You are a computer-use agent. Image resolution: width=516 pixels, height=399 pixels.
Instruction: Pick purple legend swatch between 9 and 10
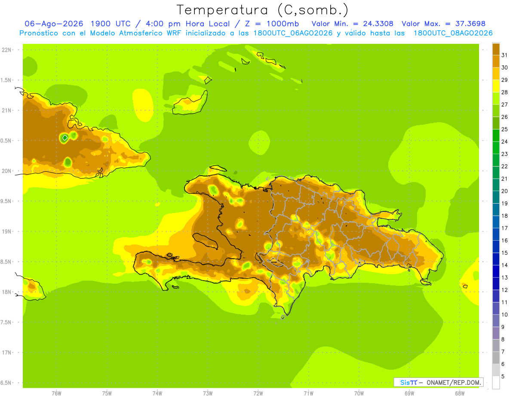[496, 321]
